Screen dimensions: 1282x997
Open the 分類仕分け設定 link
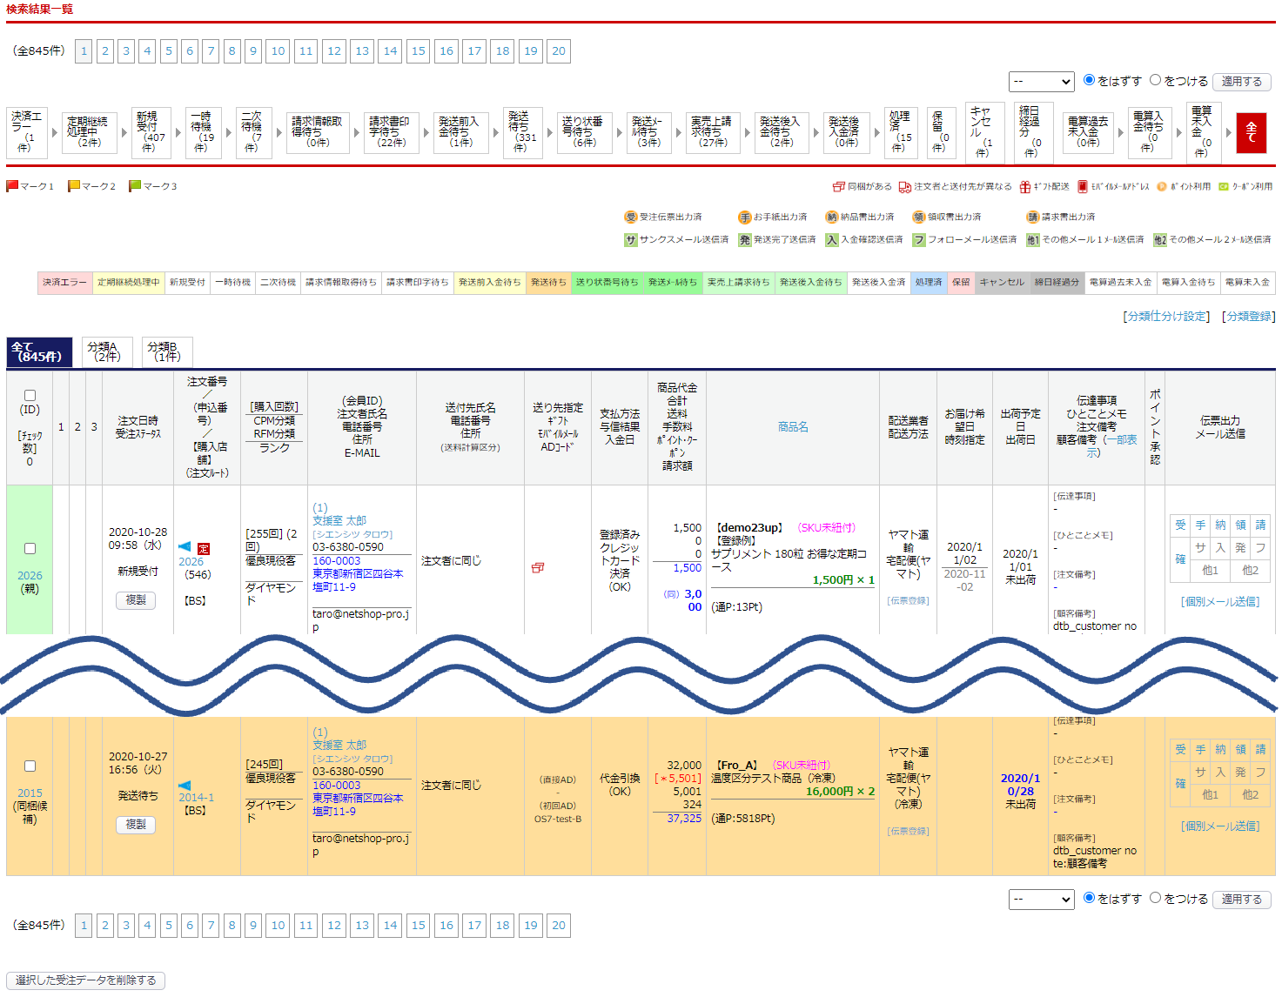(x=1165, y=317)
